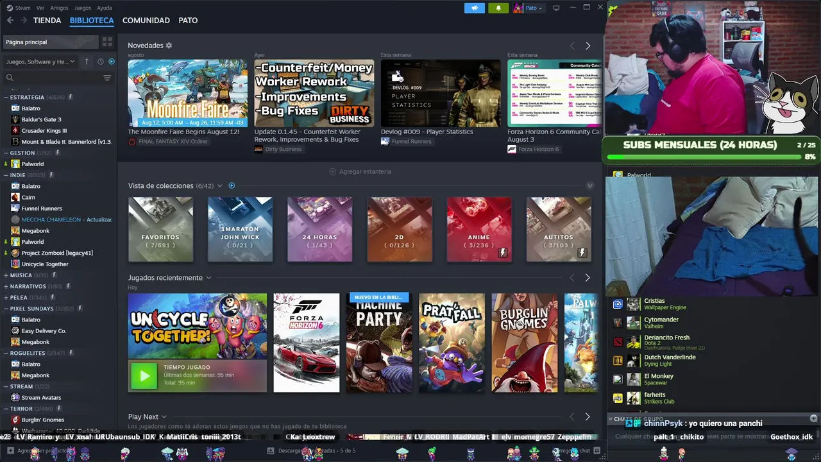Viewport: 821px width, 462px height.
Task: Sort library list ascending arrow
Action: click(x=87, y=62)
